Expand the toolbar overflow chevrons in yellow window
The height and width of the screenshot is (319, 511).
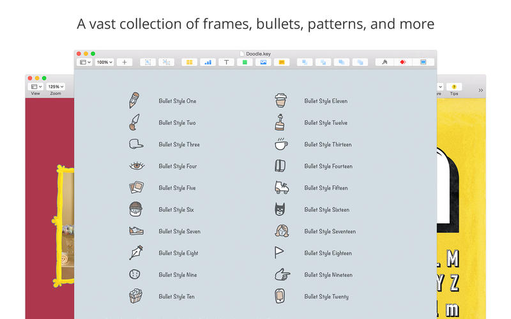(481, 90)
